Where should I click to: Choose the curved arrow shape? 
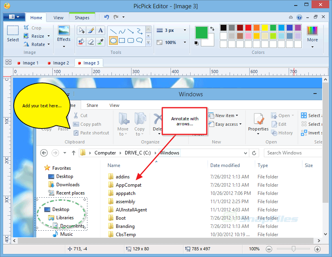pyautogui.click(x=139, y=31)
